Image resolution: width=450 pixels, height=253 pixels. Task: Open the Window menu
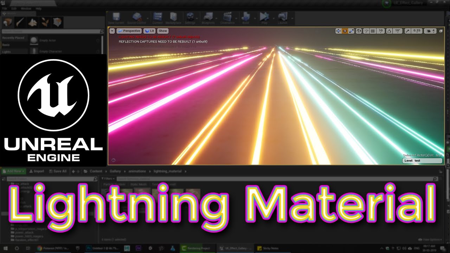pos(26,8)
